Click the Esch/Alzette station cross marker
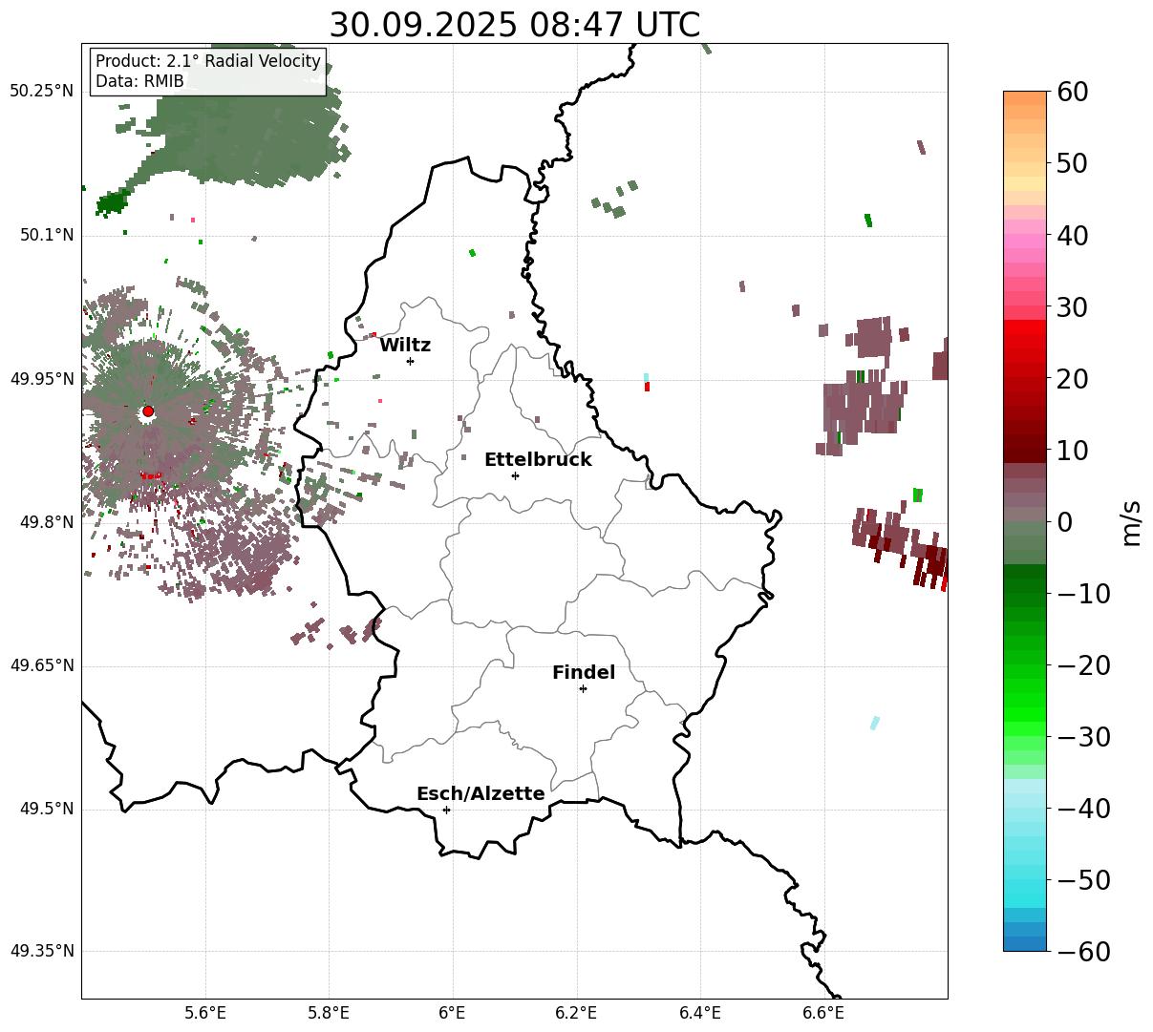The image size is (1153, 1032). pos(446,810)
